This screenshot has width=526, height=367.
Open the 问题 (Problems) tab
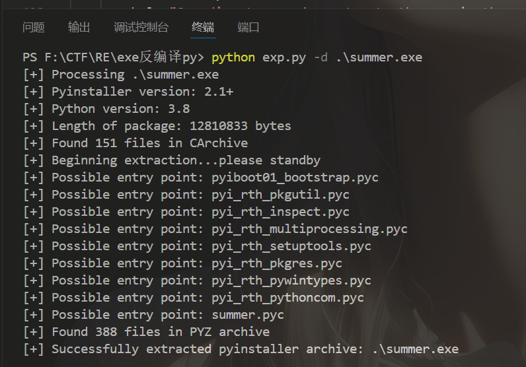[x=34, y=28]
